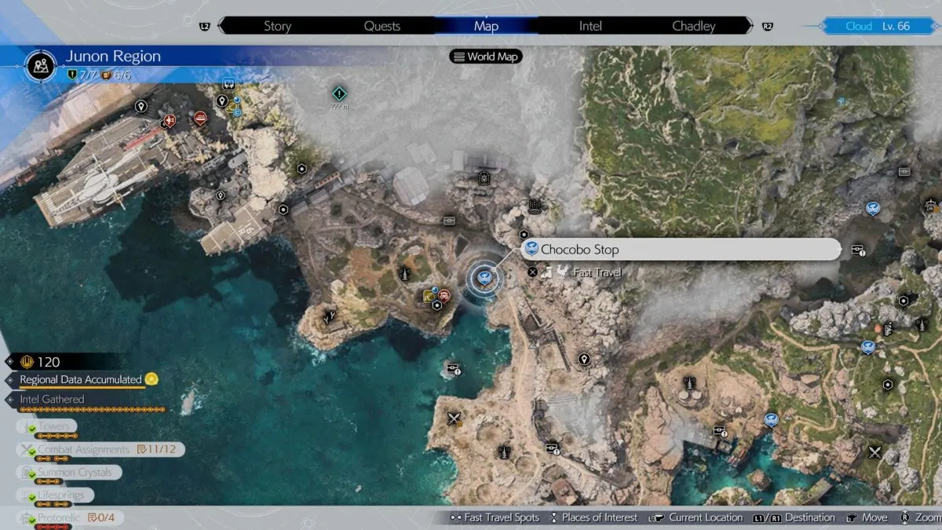Switch to the Quests tab
This screenshot has height=530, width=942.
pos(382,26)
